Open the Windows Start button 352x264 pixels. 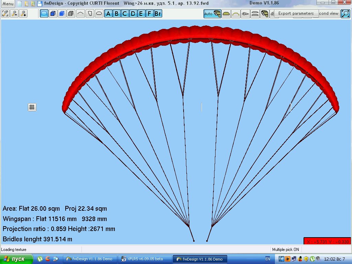[16, 259]
